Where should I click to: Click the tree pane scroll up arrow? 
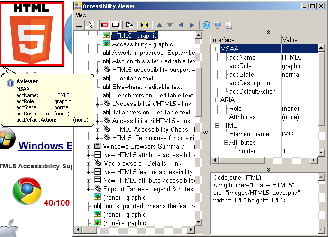198,35
